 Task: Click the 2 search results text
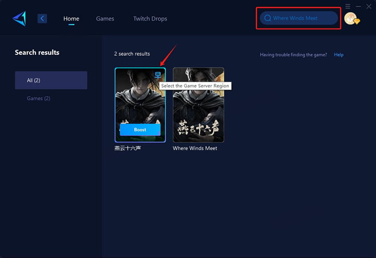(132, 54)
